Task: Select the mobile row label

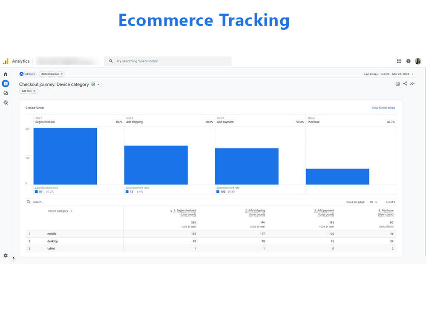Action: point(52,234)
